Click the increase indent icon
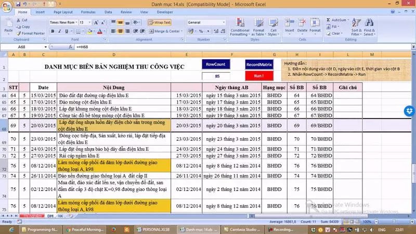The height and width of the screenshot is (234, 416). [142, 31]
